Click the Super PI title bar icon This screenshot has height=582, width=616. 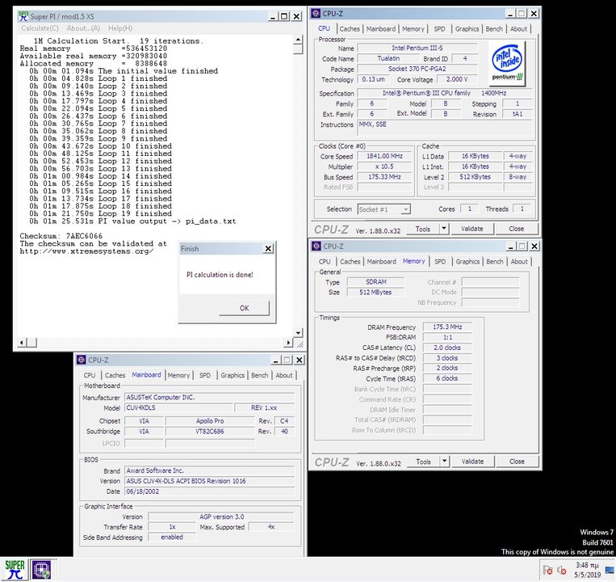[23, 16]
